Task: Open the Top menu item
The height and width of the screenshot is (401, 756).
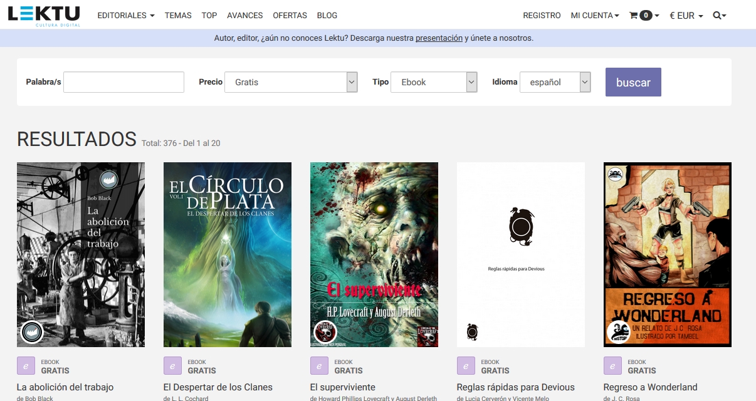Action: pos(209,16)
